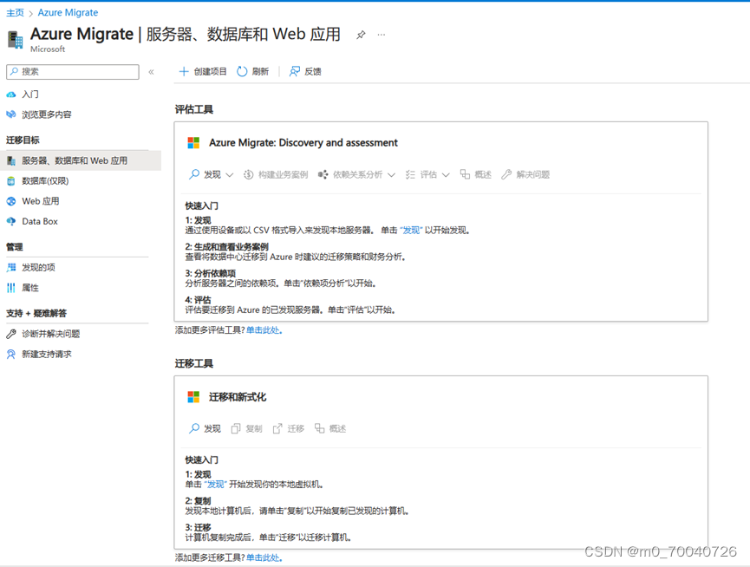Open 诊断并解决问题 in the sidebar

tap(50, 334)
